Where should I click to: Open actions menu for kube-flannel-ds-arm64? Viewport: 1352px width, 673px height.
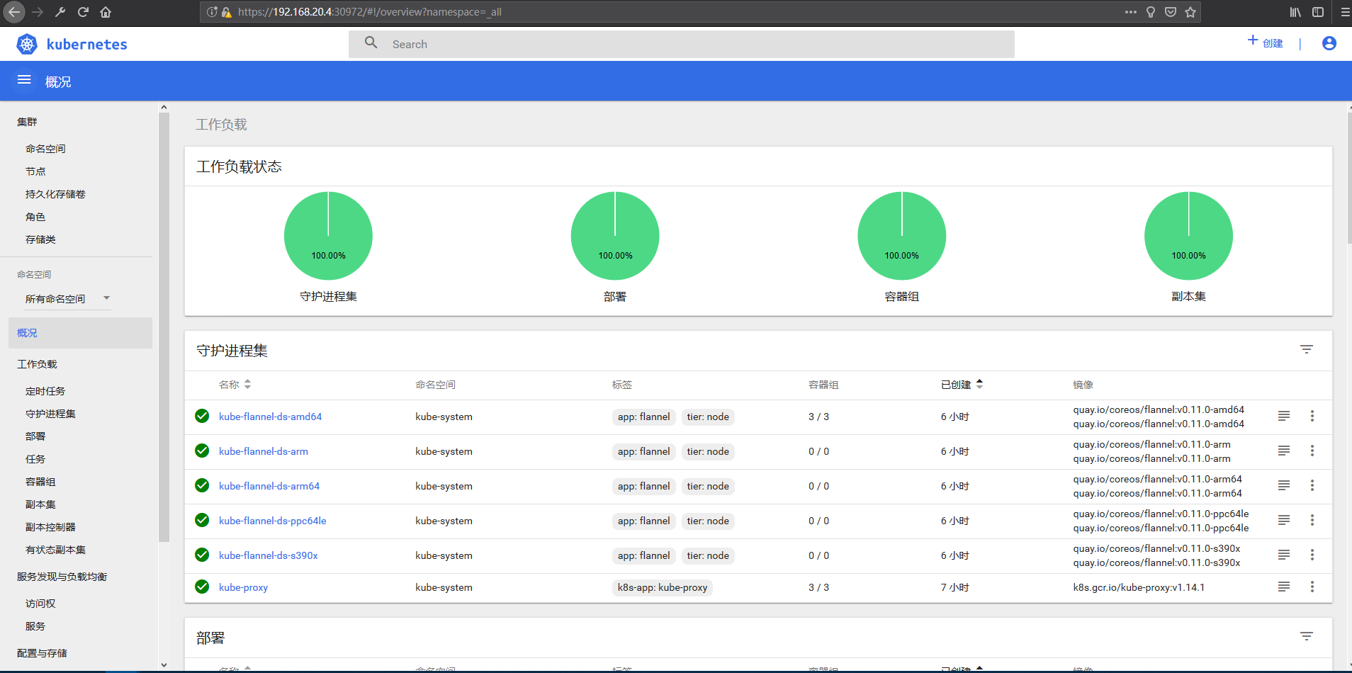pos(1312,485)
